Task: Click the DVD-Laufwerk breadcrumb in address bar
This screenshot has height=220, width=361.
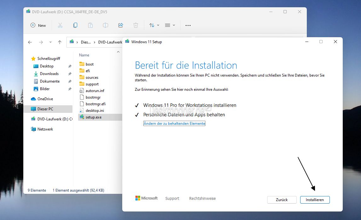Action: click(x=110, y=42)
